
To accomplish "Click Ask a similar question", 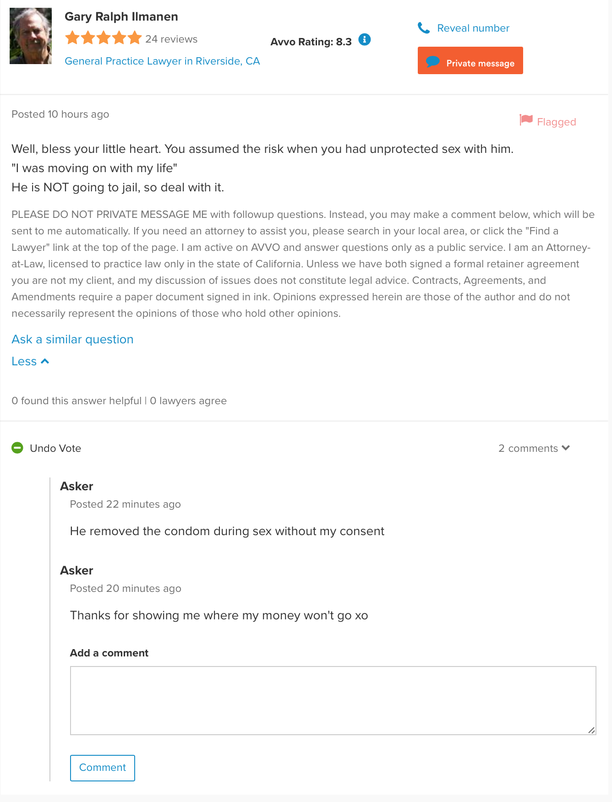I will [x=72, y=339].
